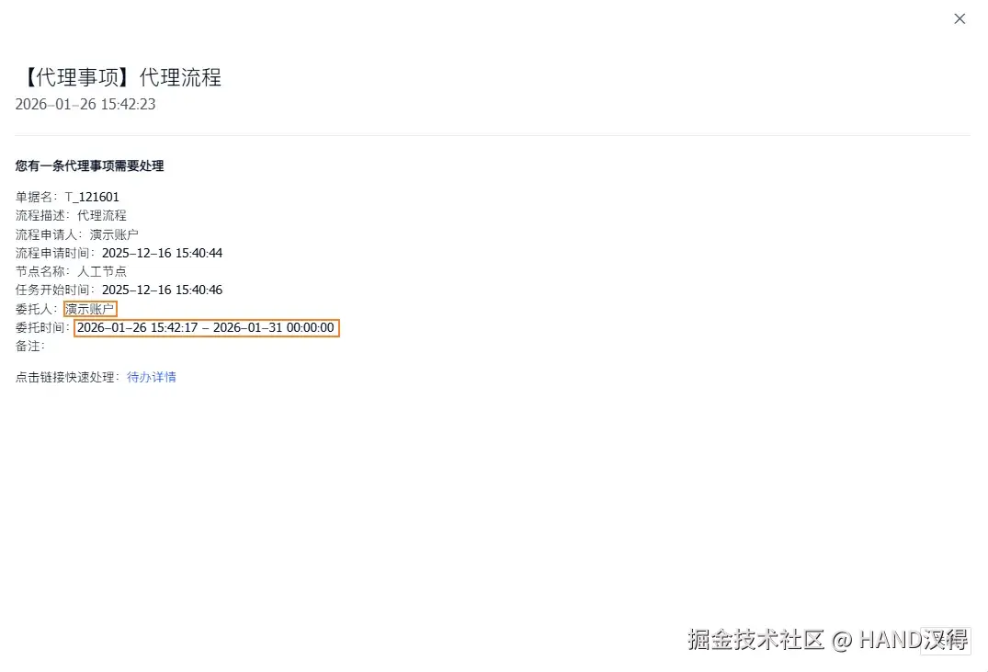Viewport: 988px width, 672px height.
Task: Click the 委托时间 field label
Action: pyautogui.click(x=40, y=327)
